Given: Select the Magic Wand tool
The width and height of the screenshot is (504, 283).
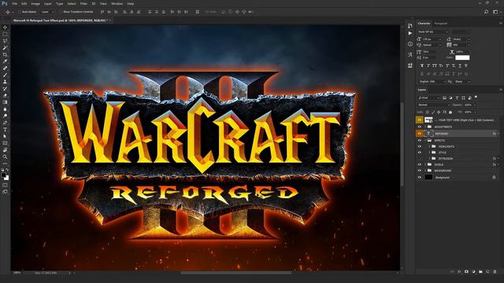Looking at the screenshot, I should pyautogui.click(x=6, y=47).
